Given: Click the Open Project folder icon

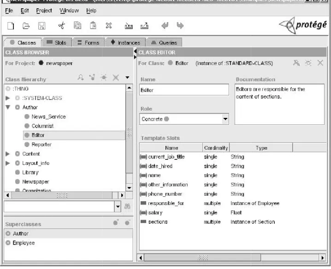Looking at the screenshot, I should [x=26, y=26].
